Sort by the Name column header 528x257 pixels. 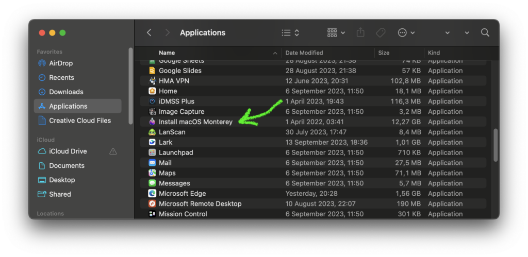[167, 53]
